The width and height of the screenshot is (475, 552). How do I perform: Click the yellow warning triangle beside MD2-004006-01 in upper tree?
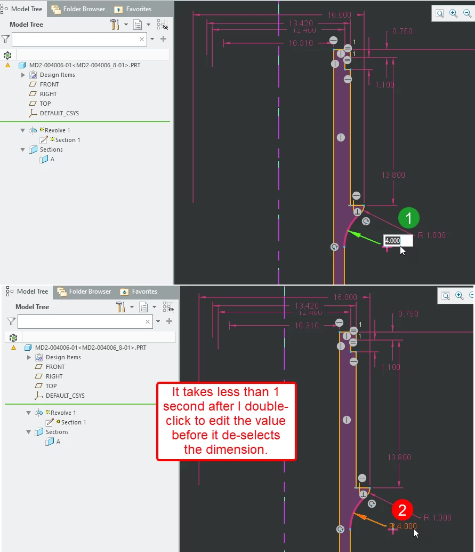click(x=8, y=65)
